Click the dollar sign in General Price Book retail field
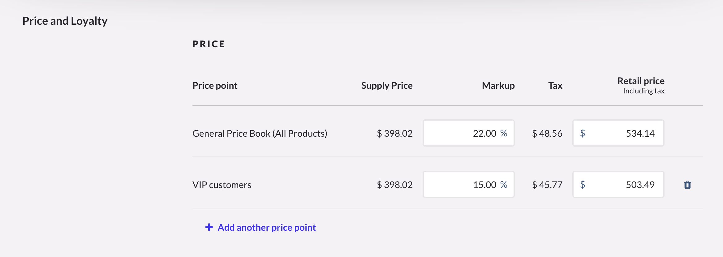723x257 pixels. point(583,133)
